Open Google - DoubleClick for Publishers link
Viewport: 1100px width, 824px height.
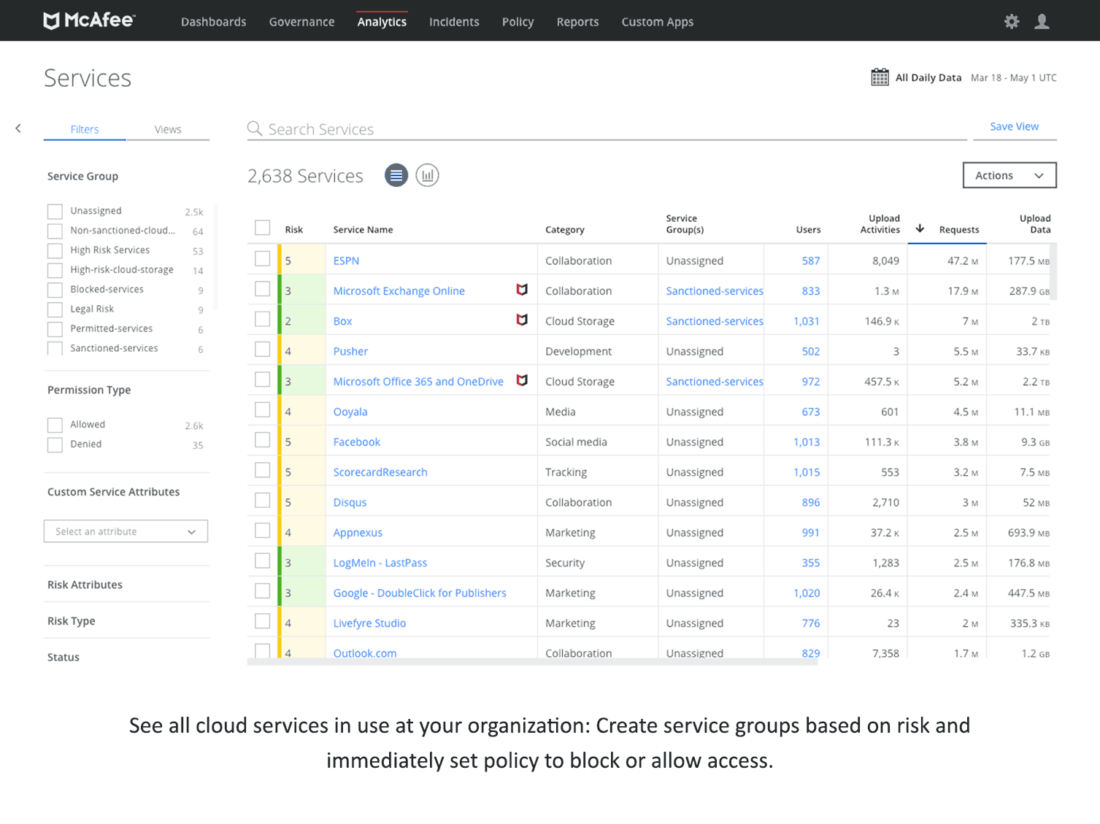(x=420, y=593)
